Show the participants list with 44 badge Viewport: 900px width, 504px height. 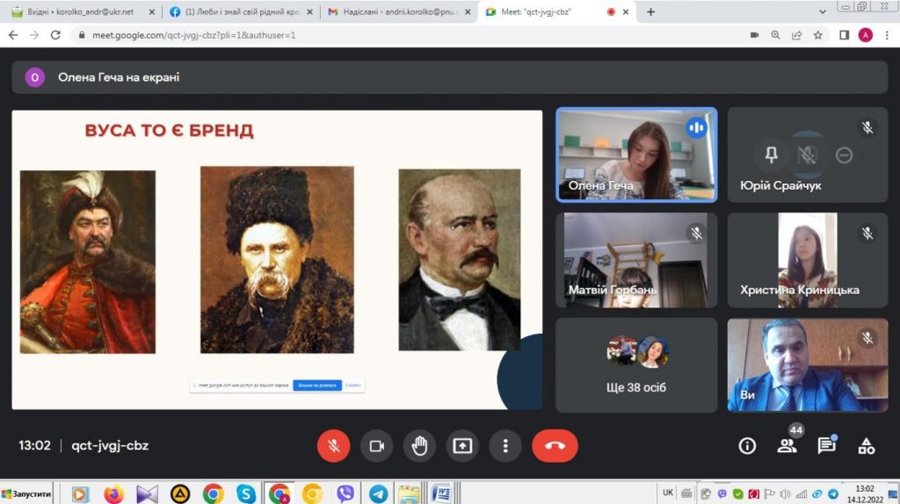click(787, 446)
